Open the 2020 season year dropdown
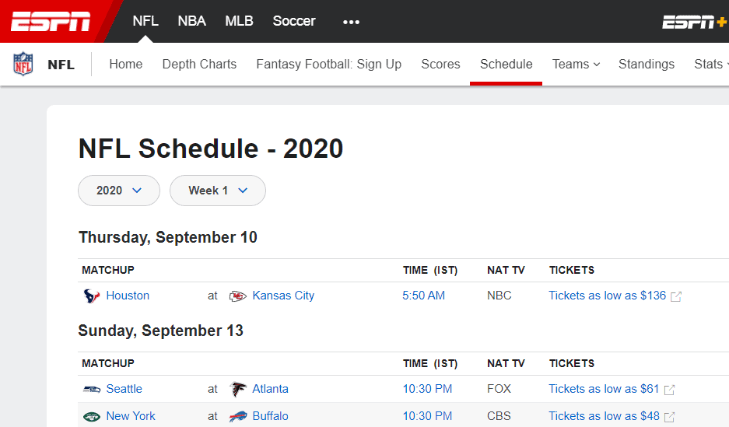 coord(119,191)
